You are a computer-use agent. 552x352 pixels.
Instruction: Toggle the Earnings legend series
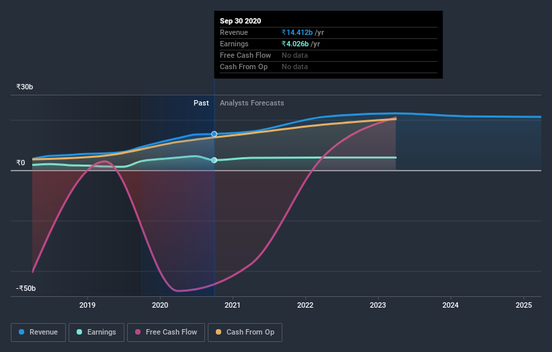[x=96, y=333]
